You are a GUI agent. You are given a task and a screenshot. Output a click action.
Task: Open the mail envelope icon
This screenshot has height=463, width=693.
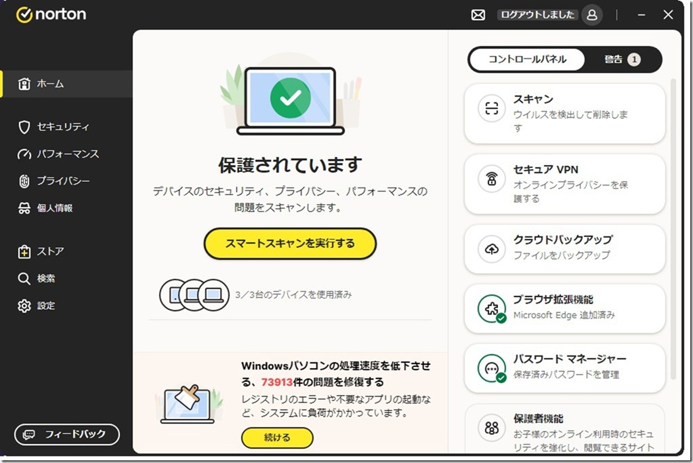[478, 15]
